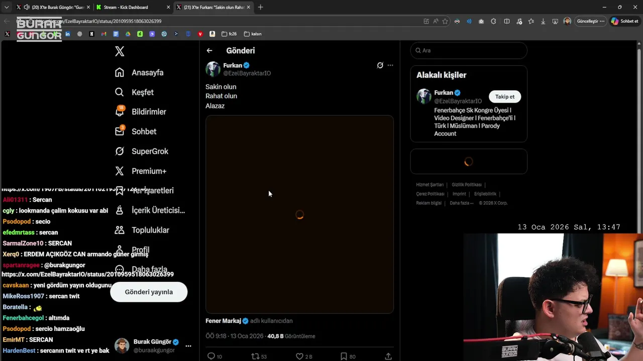643x361 pixels.
Task: Open İçerik Üreticisi sidebar item
Action: pyautogui.click(x=150, y=210)
